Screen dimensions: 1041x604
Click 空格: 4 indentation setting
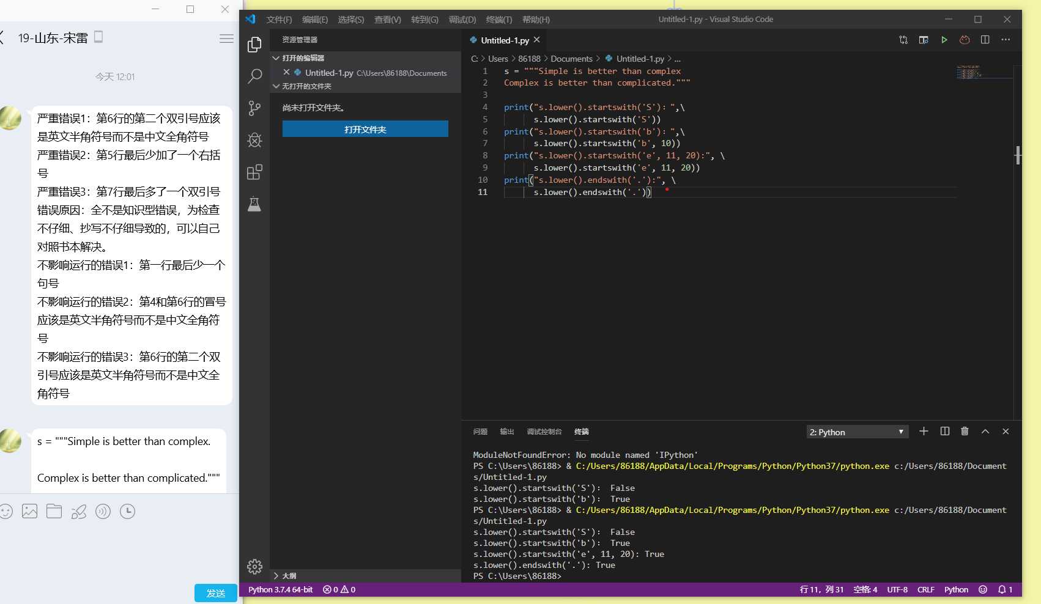pyautogui.click(x=865, y=589)
